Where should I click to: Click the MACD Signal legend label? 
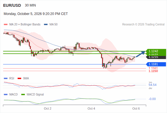[x=35, y=94]
